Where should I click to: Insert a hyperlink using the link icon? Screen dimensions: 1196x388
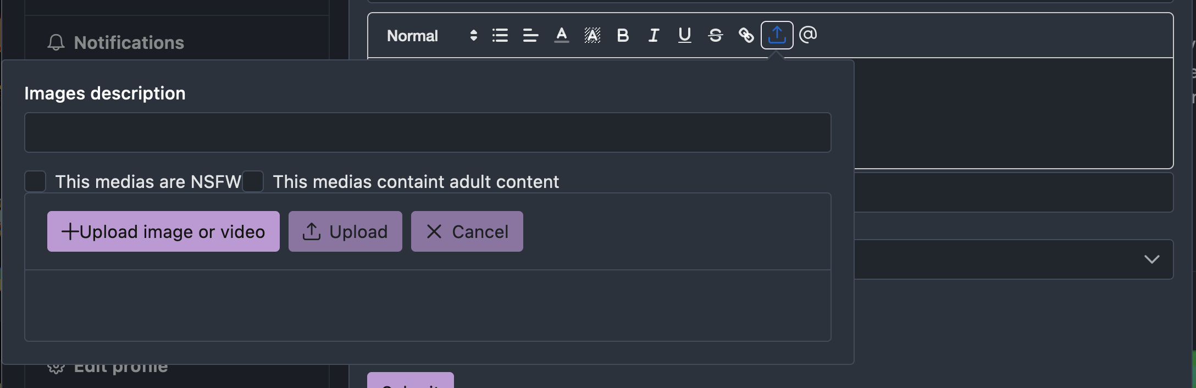[x=745, y=35]
